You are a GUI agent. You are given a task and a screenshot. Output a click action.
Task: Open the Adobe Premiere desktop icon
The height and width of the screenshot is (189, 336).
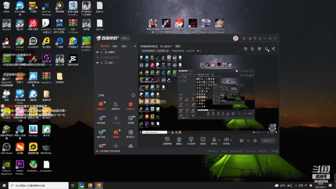[20, 168]
